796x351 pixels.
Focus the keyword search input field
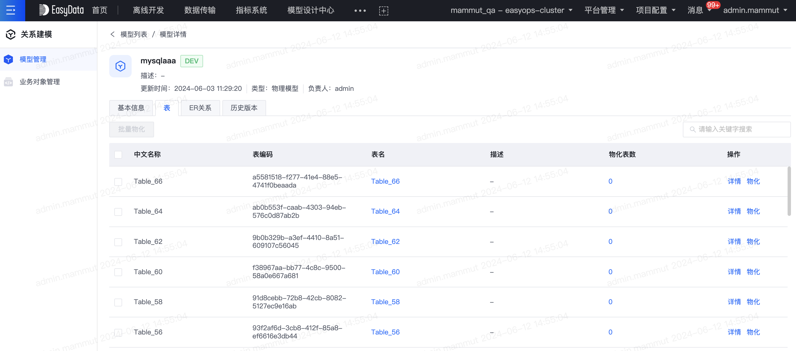737,129
